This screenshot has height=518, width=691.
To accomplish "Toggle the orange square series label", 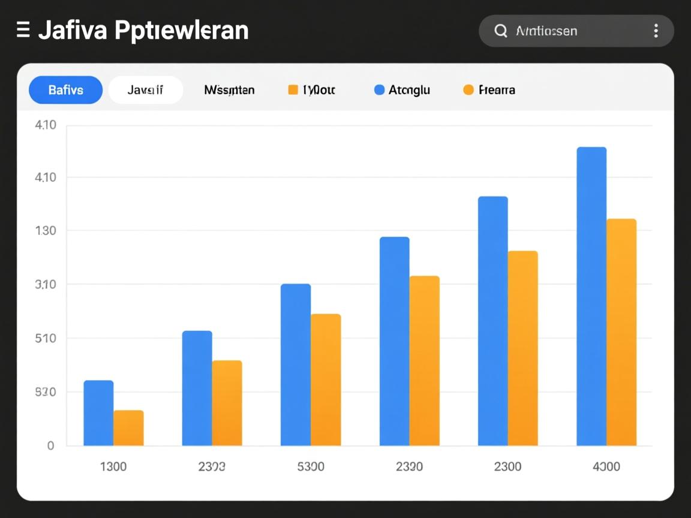I will pos(319,91).
